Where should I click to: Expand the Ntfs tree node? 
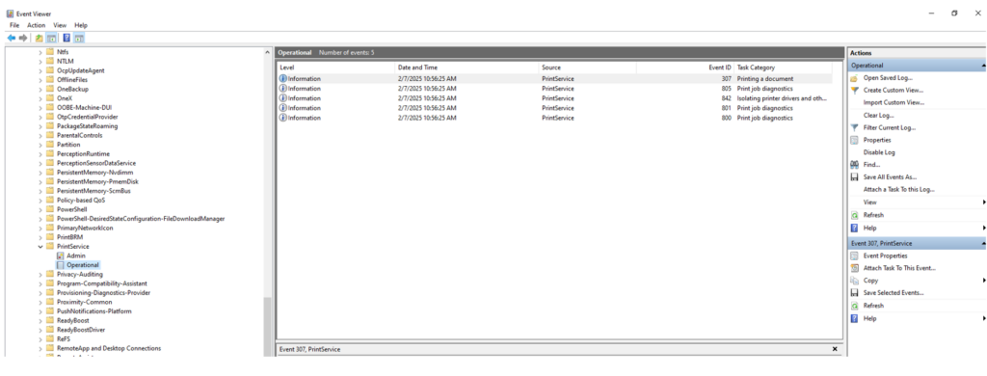coord(40,52)
